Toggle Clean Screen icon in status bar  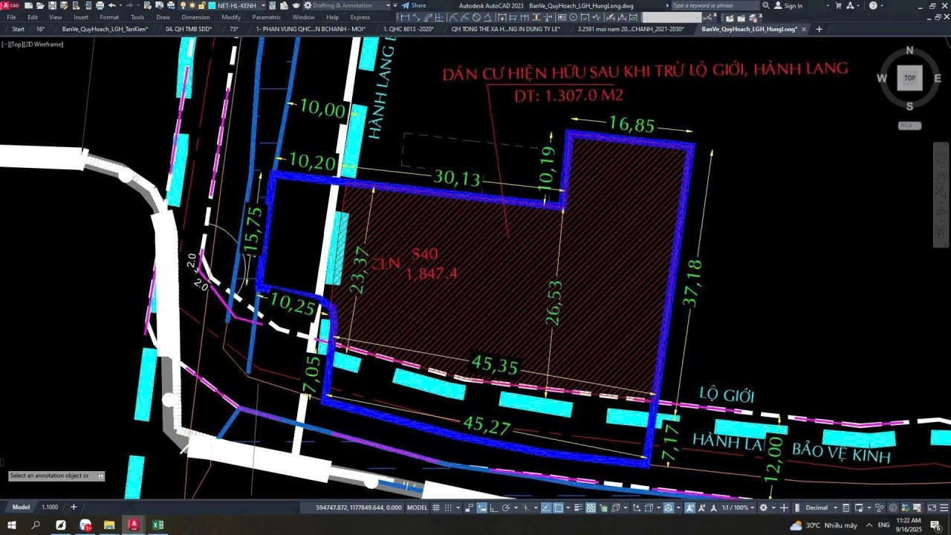pyautogui.click(x=932, y=508)
